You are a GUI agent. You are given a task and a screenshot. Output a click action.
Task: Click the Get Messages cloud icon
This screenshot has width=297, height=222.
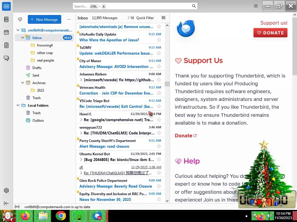point(20,19)
